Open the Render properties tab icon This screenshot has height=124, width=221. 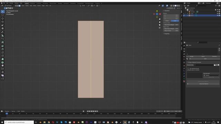[x=184, y=49]
